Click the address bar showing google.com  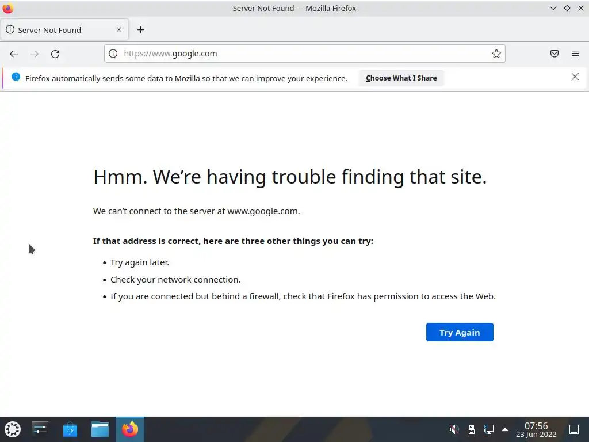pos(305,54)
